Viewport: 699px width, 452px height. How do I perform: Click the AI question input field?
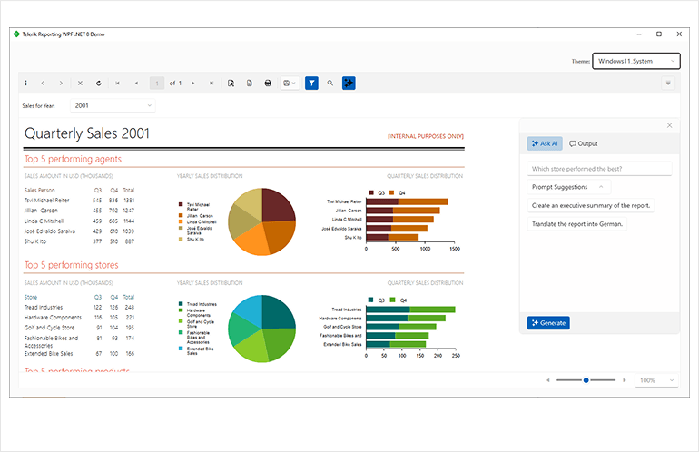[599, 169]
